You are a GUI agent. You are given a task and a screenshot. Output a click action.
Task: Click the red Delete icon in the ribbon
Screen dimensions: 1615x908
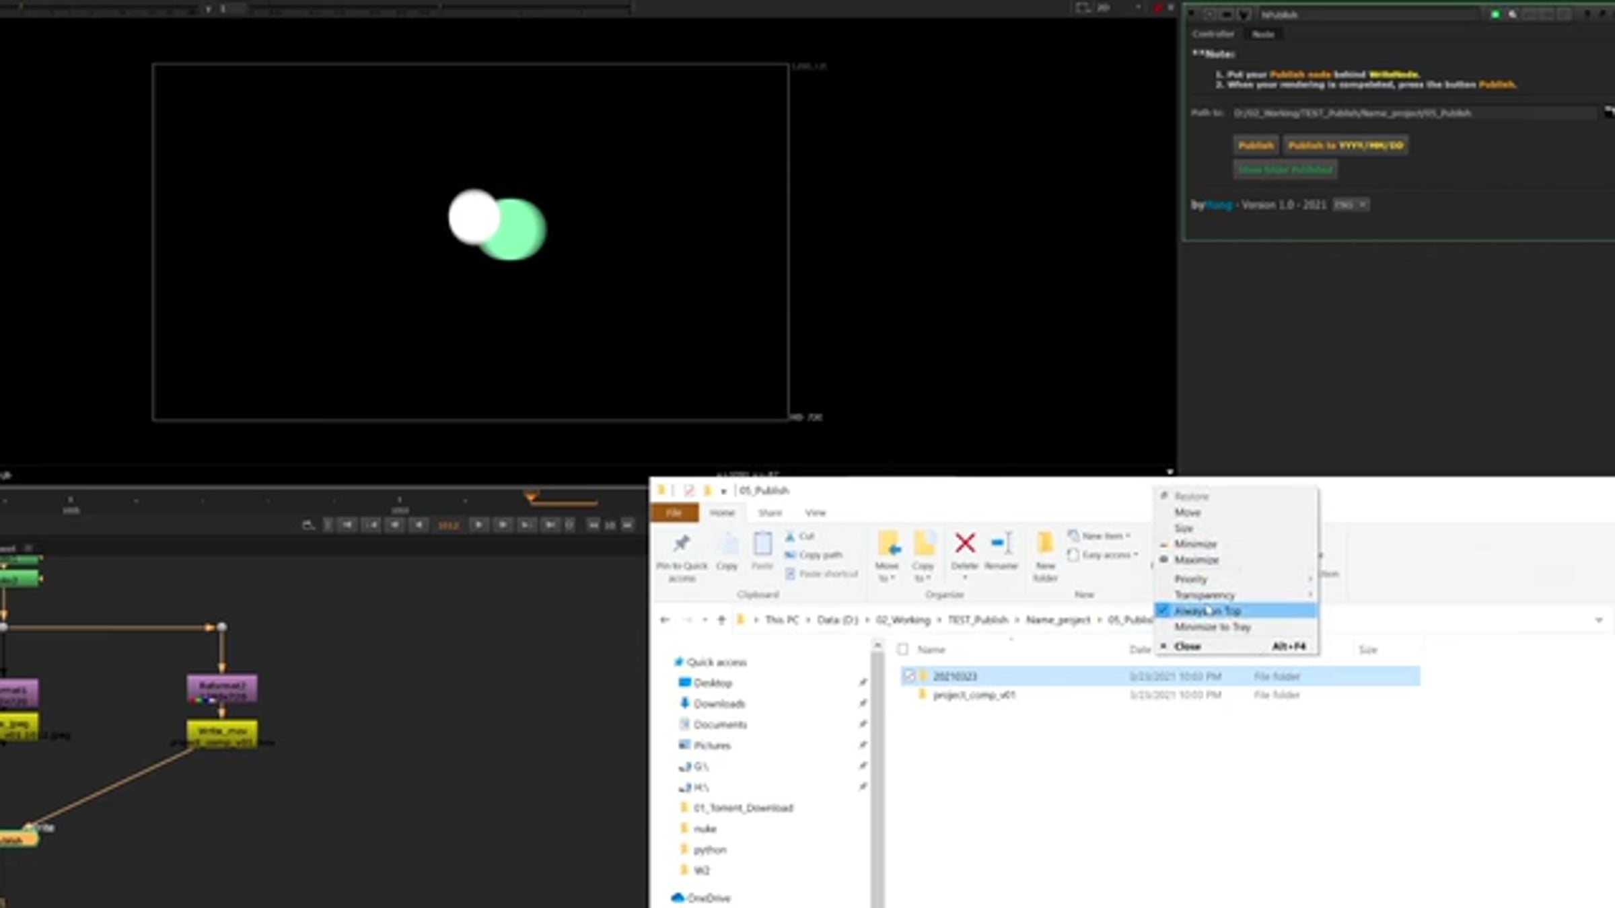click(x=965, y=543)
